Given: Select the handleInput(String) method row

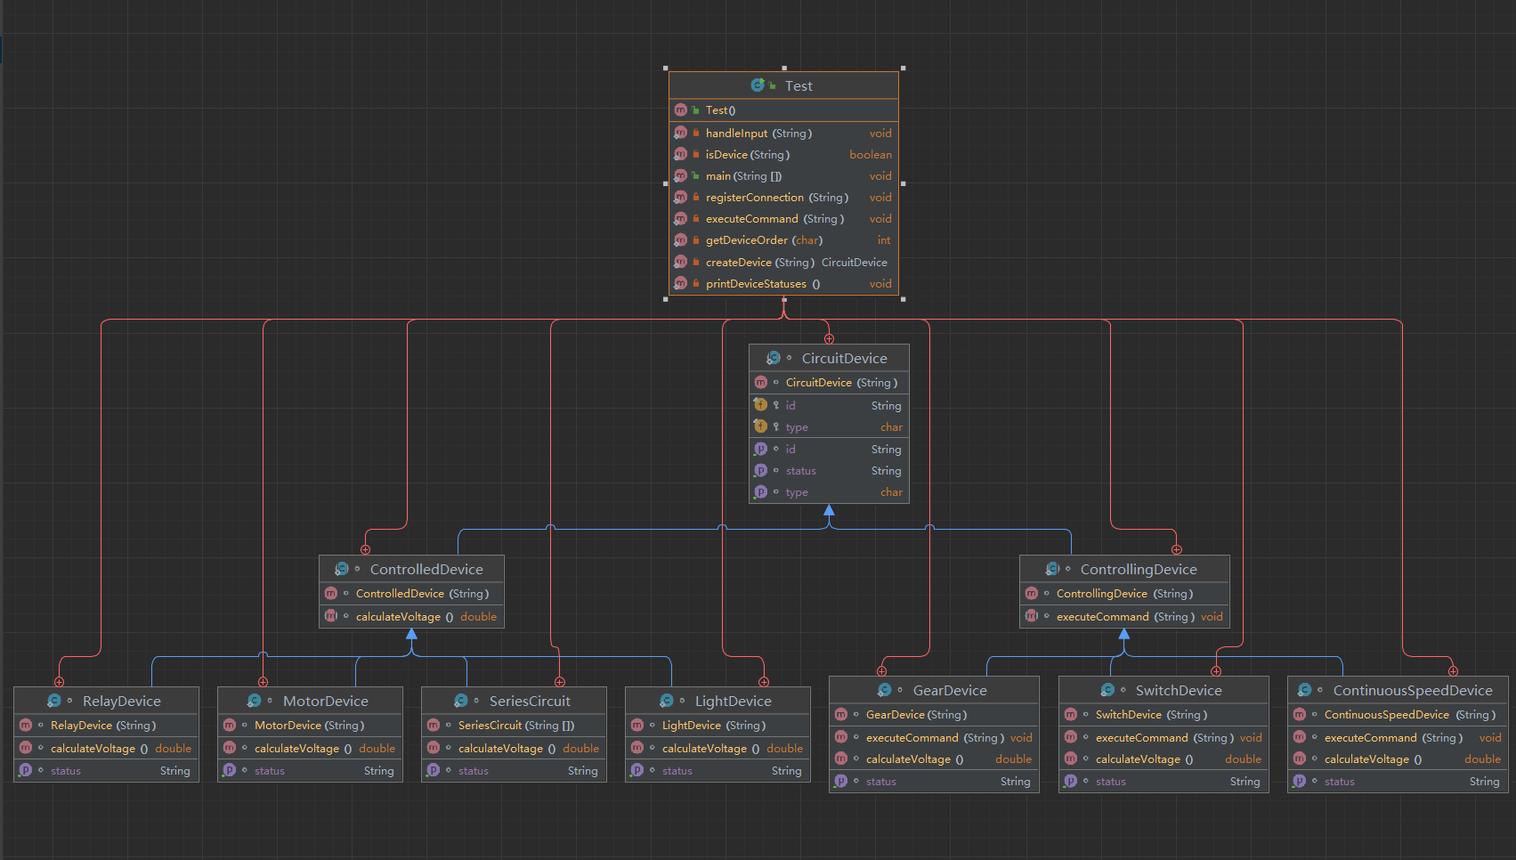Looking at the screenshot, I should [783, 133].
